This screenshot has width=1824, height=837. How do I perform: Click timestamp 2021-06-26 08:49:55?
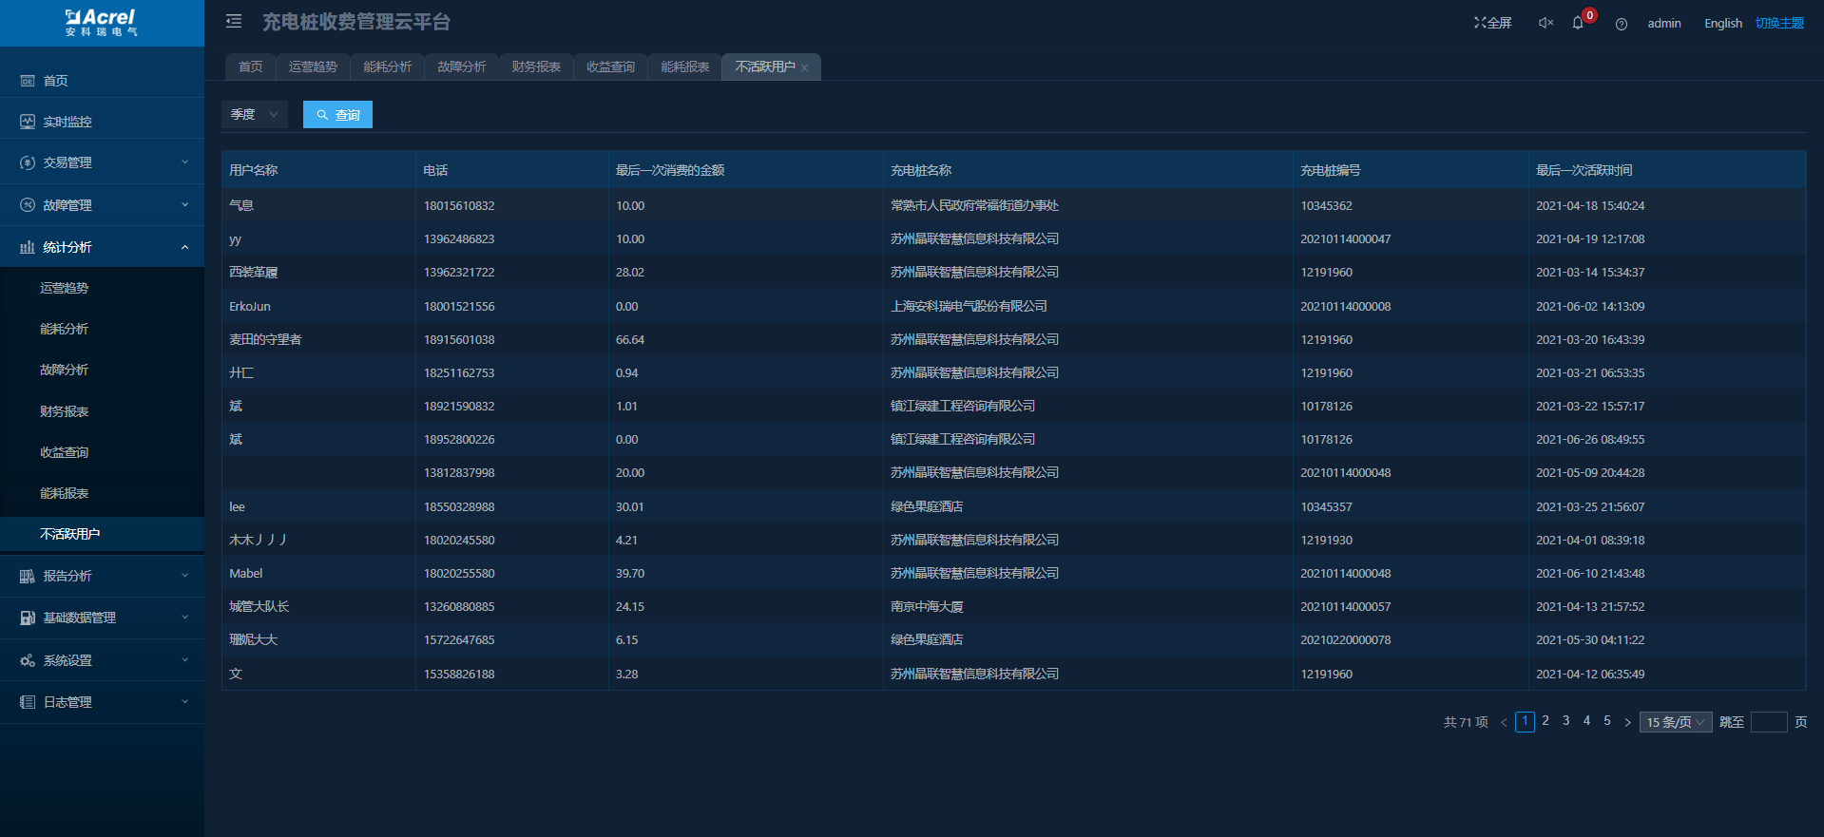[x=1590, y=440]
